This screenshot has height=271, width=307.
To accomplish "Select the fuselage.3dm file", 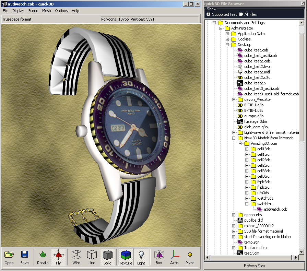I will [255, 121].
